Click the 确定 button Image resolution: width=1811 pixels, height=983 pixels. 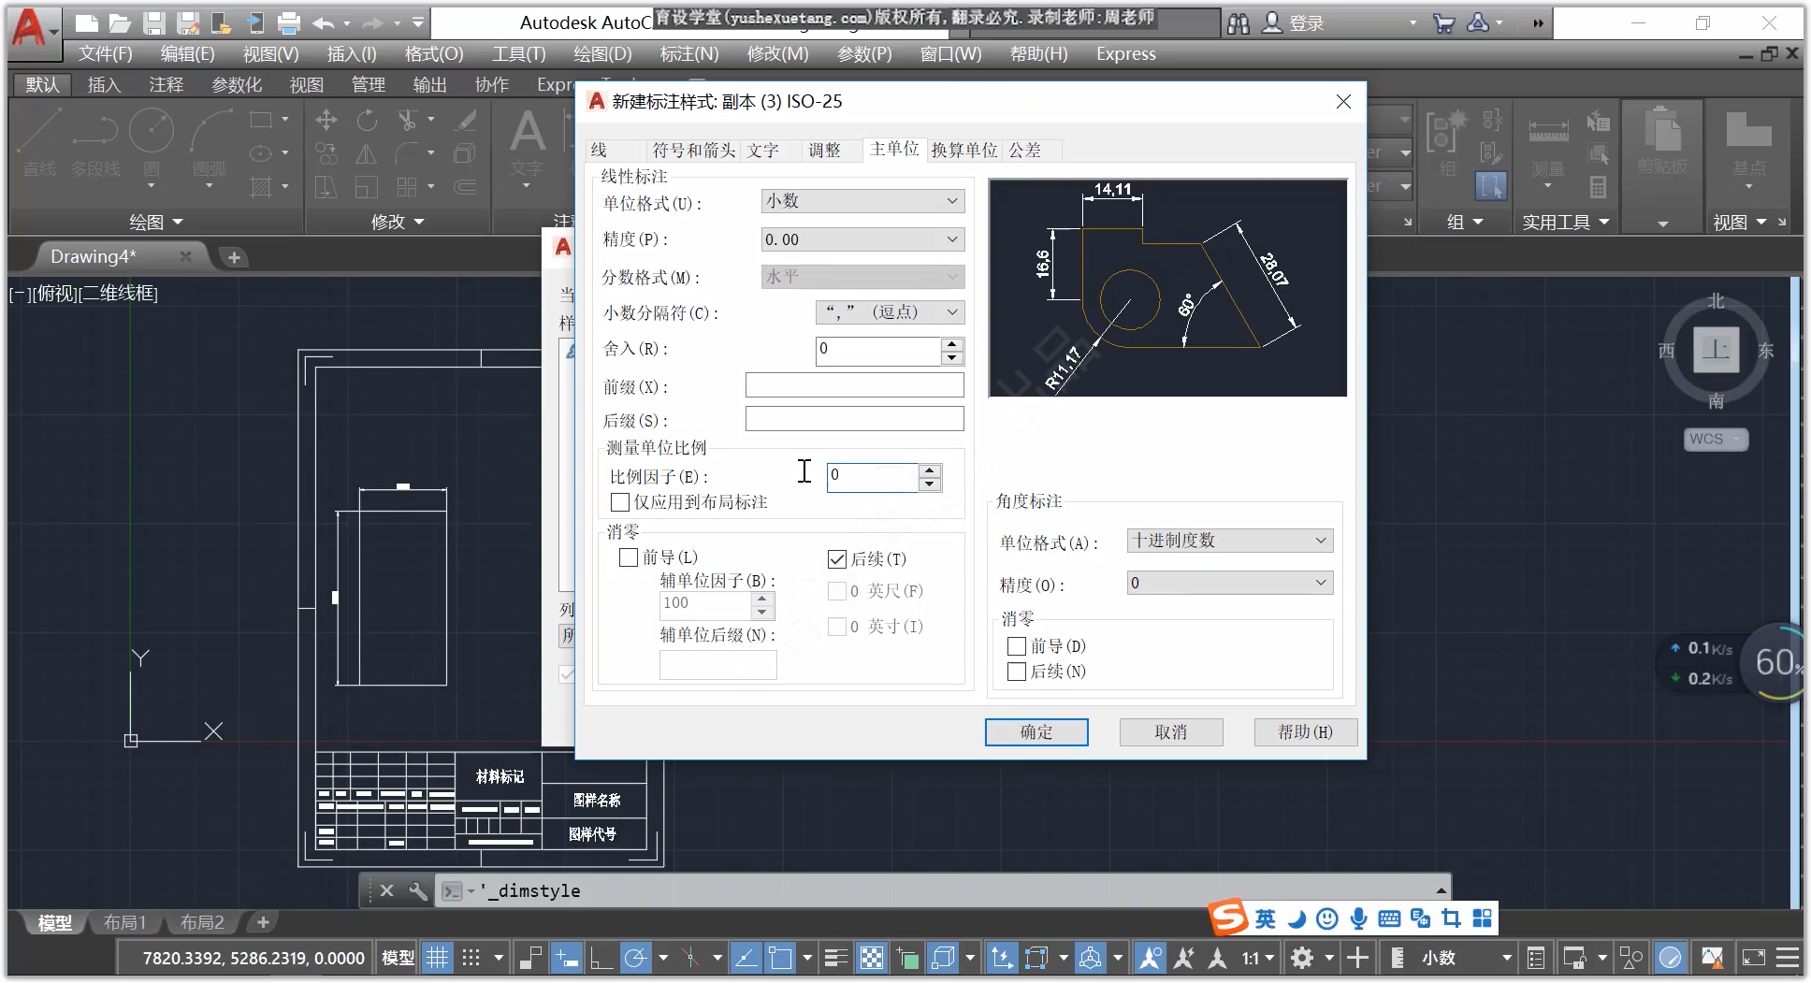[1036, 732]
